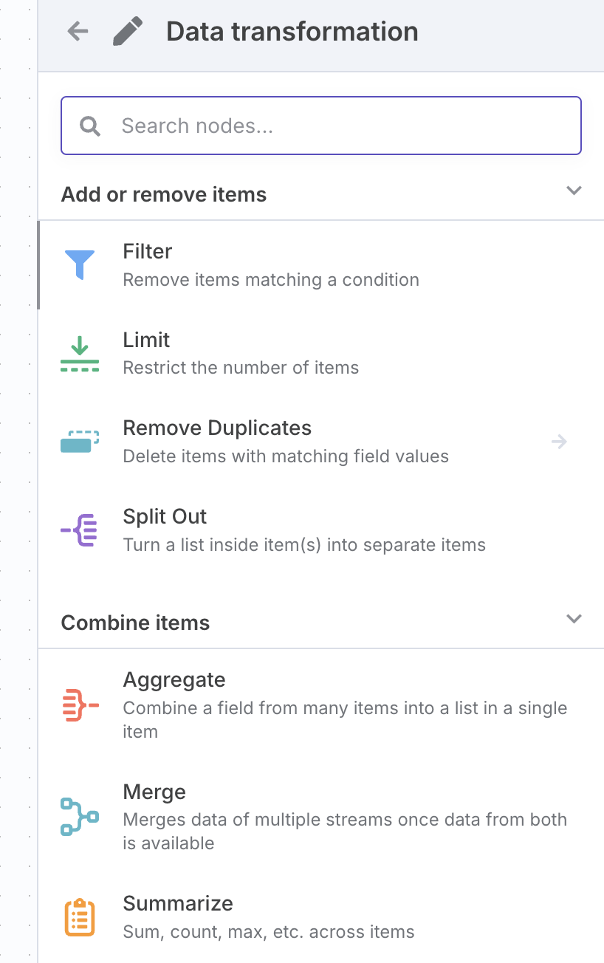Screen dimensions: 604x963
Task: Click the Filter funnel icon
Action: [x=80, y=264]
